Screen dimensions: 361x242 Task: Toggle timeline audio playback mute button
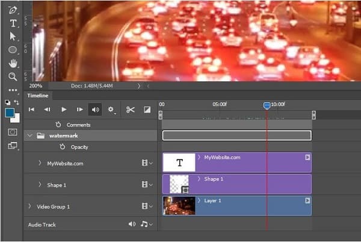[x=95, y=110]
